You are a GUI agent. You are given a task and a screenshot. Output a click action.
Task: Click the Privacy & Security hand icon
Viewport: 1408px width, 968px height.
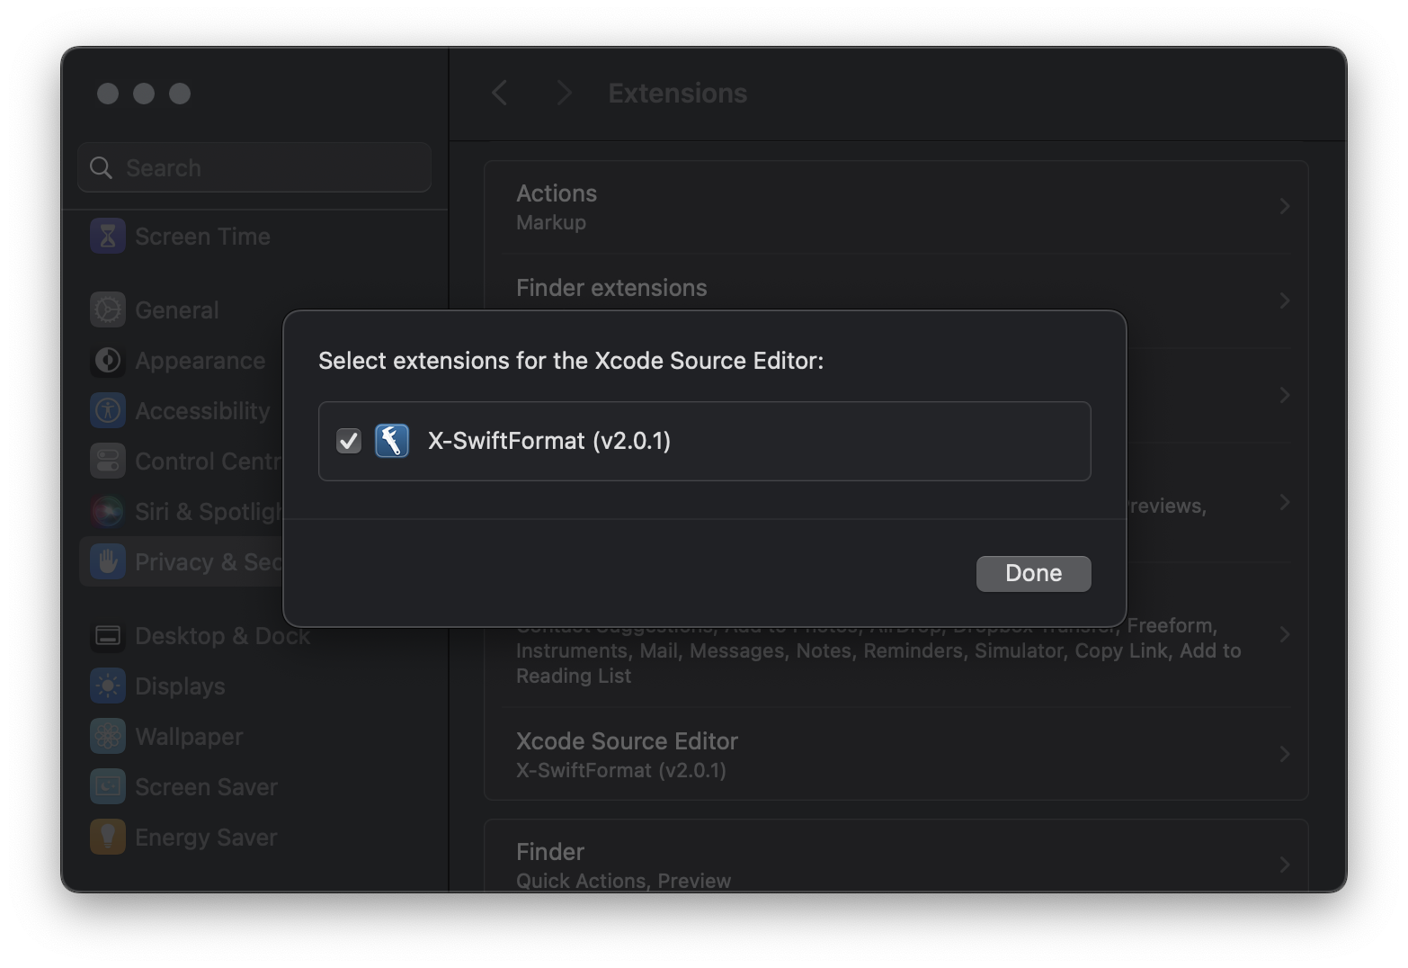[108, 561]
